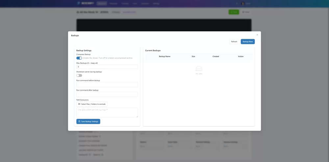Click the glob pattern exclusions text area

(107, 113)
